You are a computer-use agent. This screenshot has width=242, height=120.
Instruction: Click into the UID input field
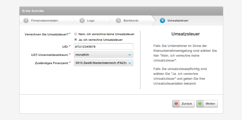click(x=103, y=46)
